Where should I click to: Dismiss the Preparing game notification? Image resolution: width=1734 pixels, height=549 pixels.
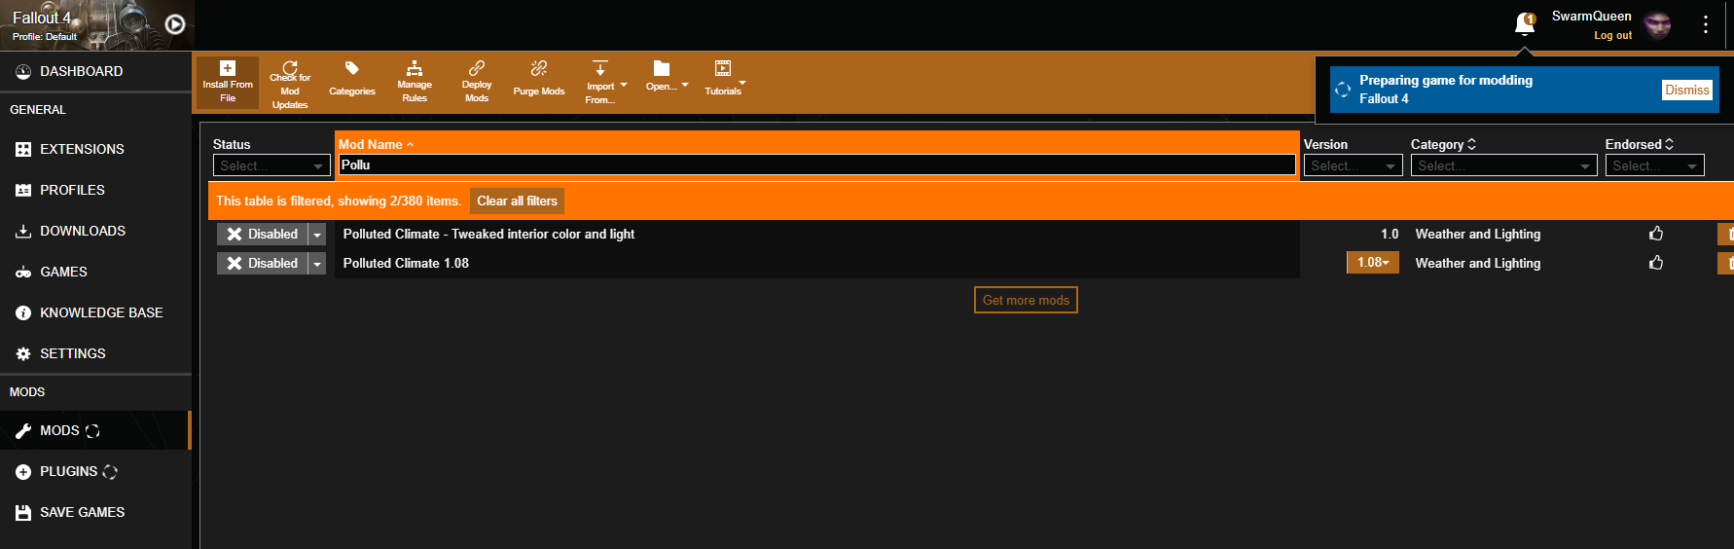click(x=1687, y=90)
